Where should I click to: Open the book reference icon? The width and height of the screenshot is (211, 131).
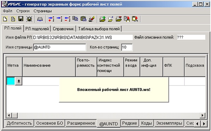pyautogui.click(x=40, y=19)
